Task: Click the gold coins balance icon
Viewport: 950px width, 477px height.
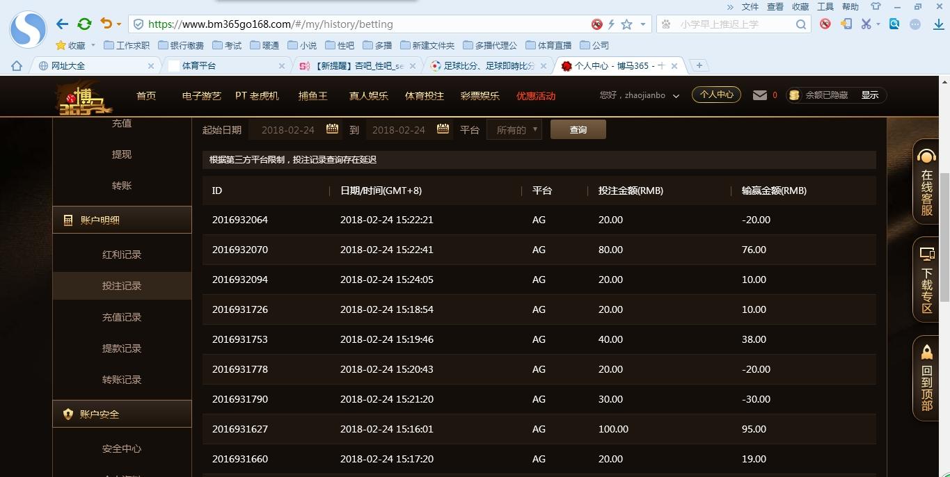Action: [794, 95]
